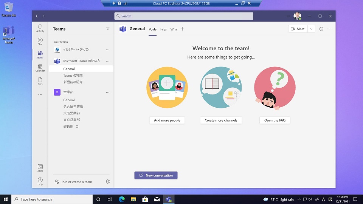
Task: Go forward with the right arrow
Action: (x=43, y=16)
